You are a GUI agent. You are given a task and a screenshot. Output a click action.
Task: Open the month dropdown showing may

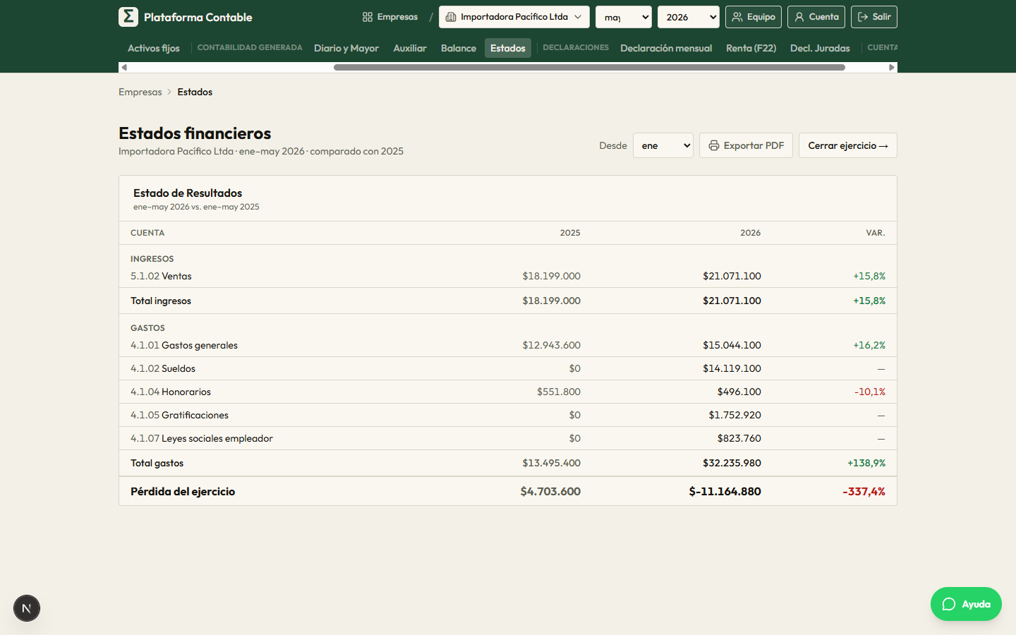click(624, 17)
